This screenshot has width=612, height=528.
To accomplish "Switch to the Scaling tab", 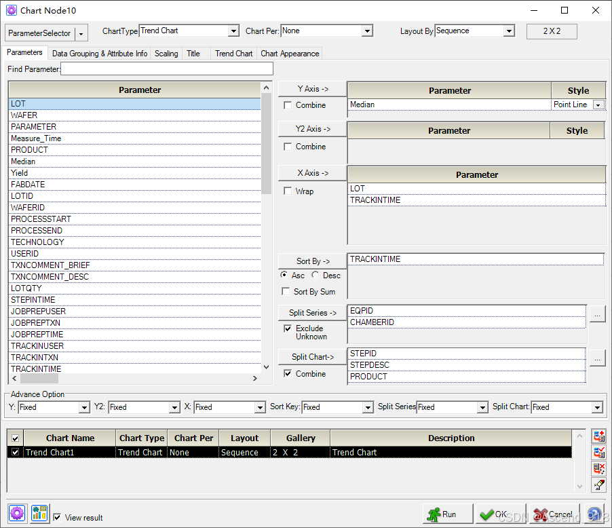I will click(166, 53).
